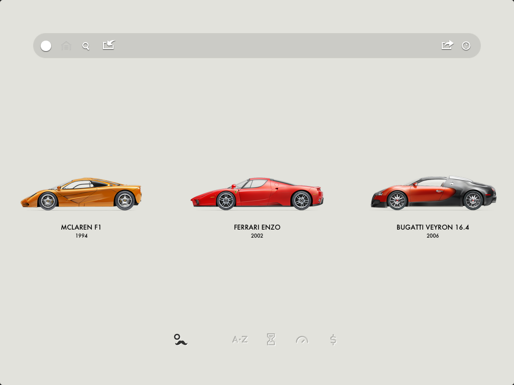The width and height of the screenshot is (514, 385).
Task: Sort cars alphabetically with A-Z icon
Action: pyautogui.click(x=240, y=340)
